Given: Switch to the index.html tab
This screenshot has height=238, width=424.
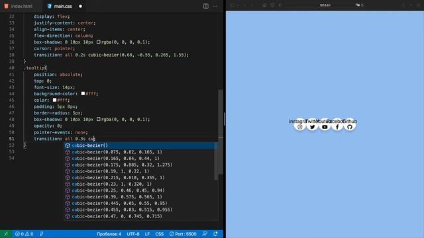Looking at the screenshot, I should click(18, 6).
